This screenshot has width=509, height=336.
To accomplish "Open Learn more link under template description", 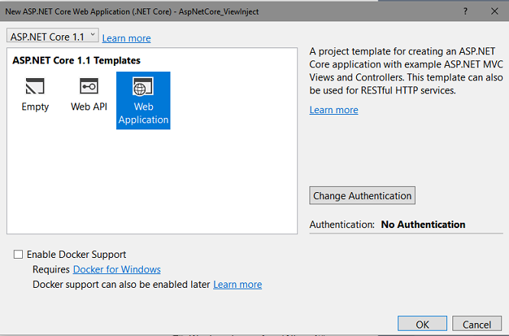I will click(334, 110).
